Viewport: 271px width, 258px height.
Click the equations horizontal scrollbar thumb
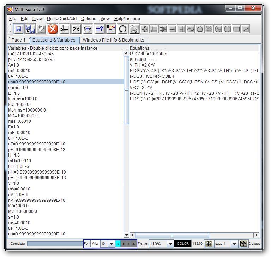[172, 235]
